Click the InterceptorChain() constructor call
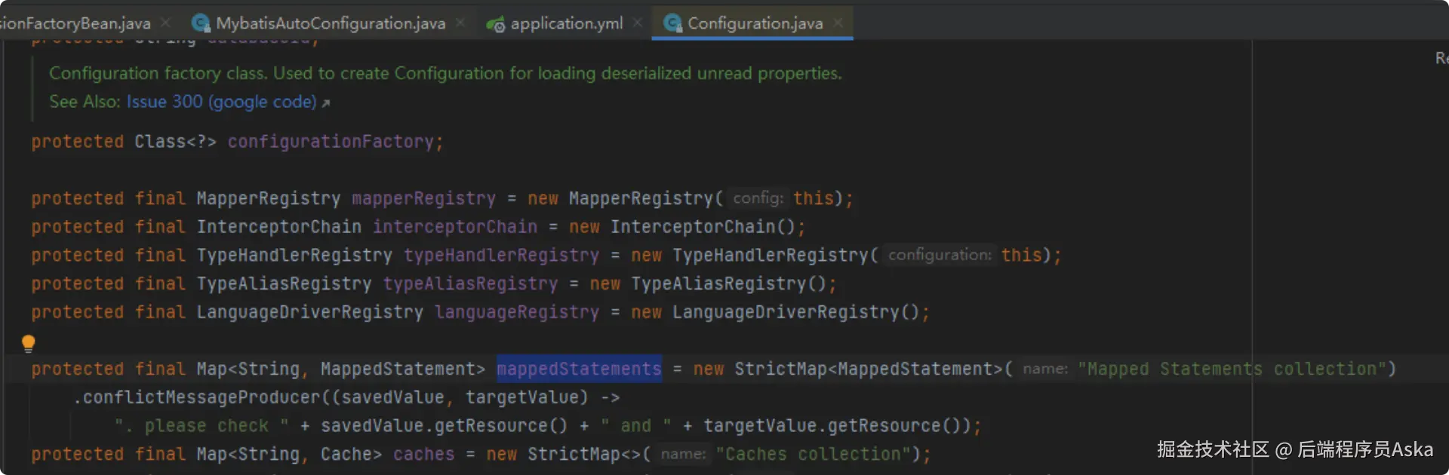This screenshot has width=1449, height=475. click(703, 227)
